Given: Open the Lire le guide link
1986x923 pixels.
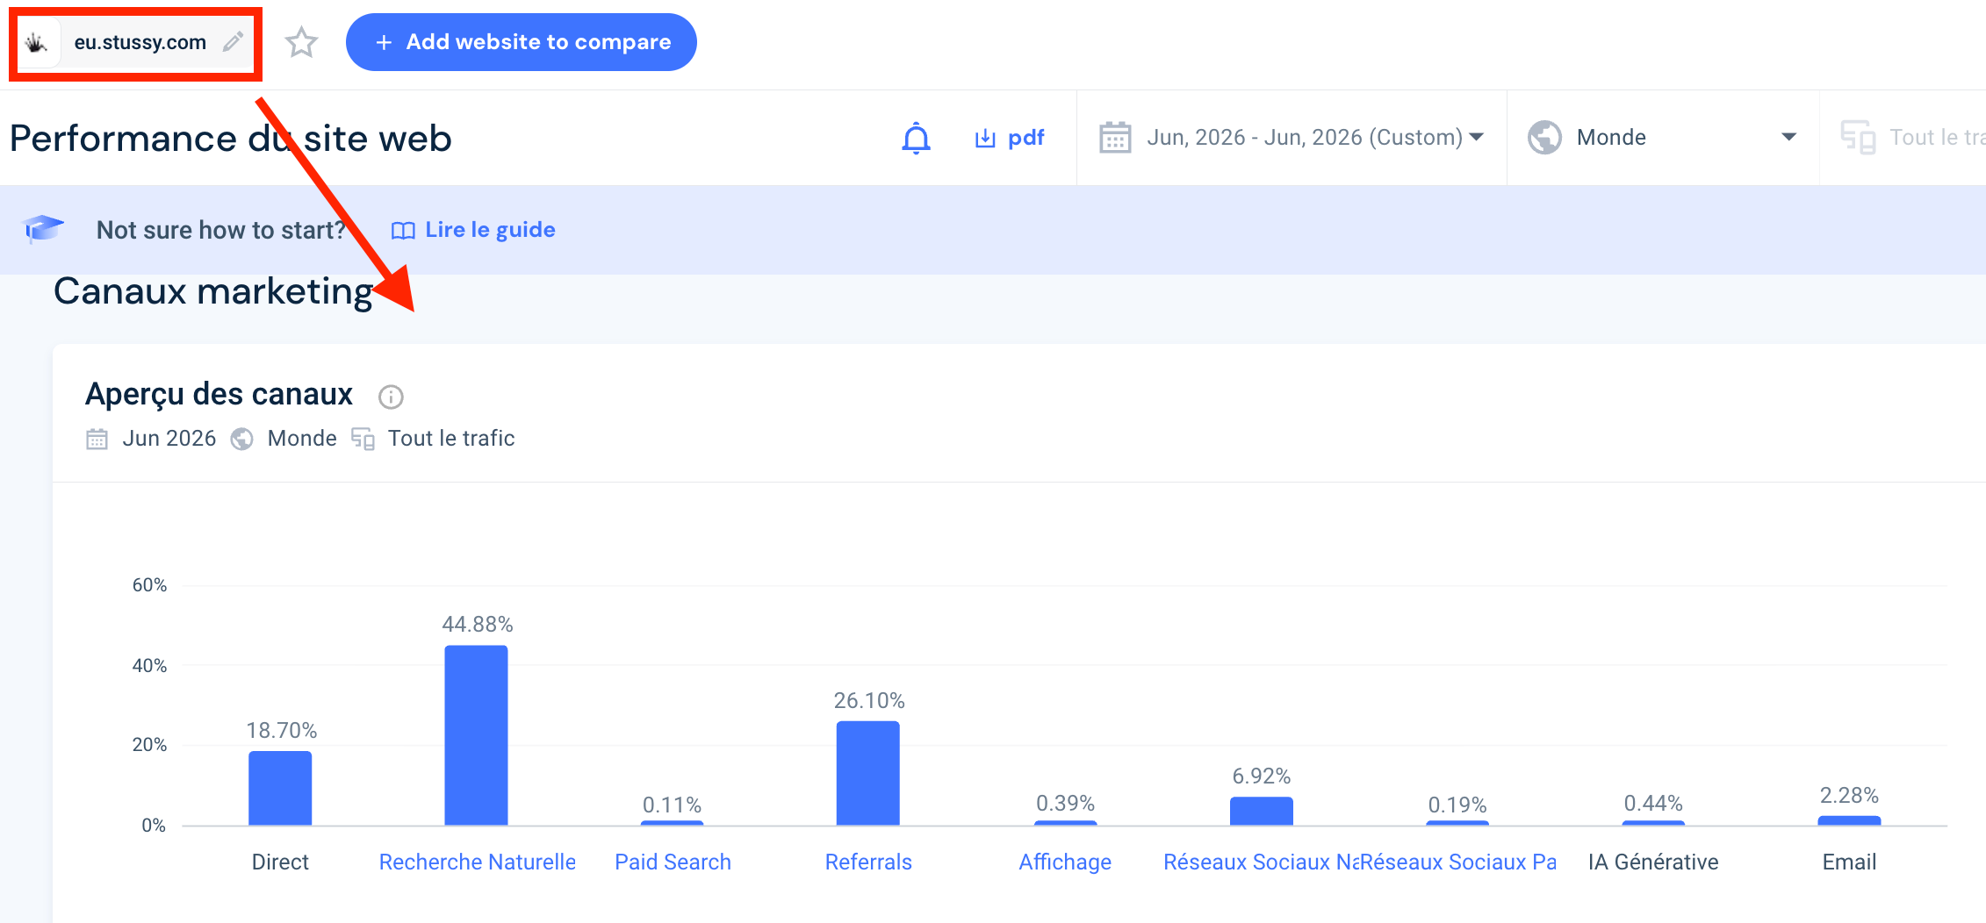Looking at the screenshot, I should pyautogui.click(x=473, y=230).
